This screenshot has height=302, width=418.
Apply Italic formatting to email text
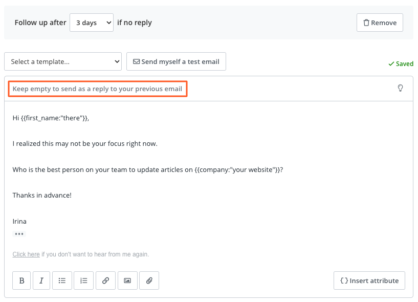point(41,281)
